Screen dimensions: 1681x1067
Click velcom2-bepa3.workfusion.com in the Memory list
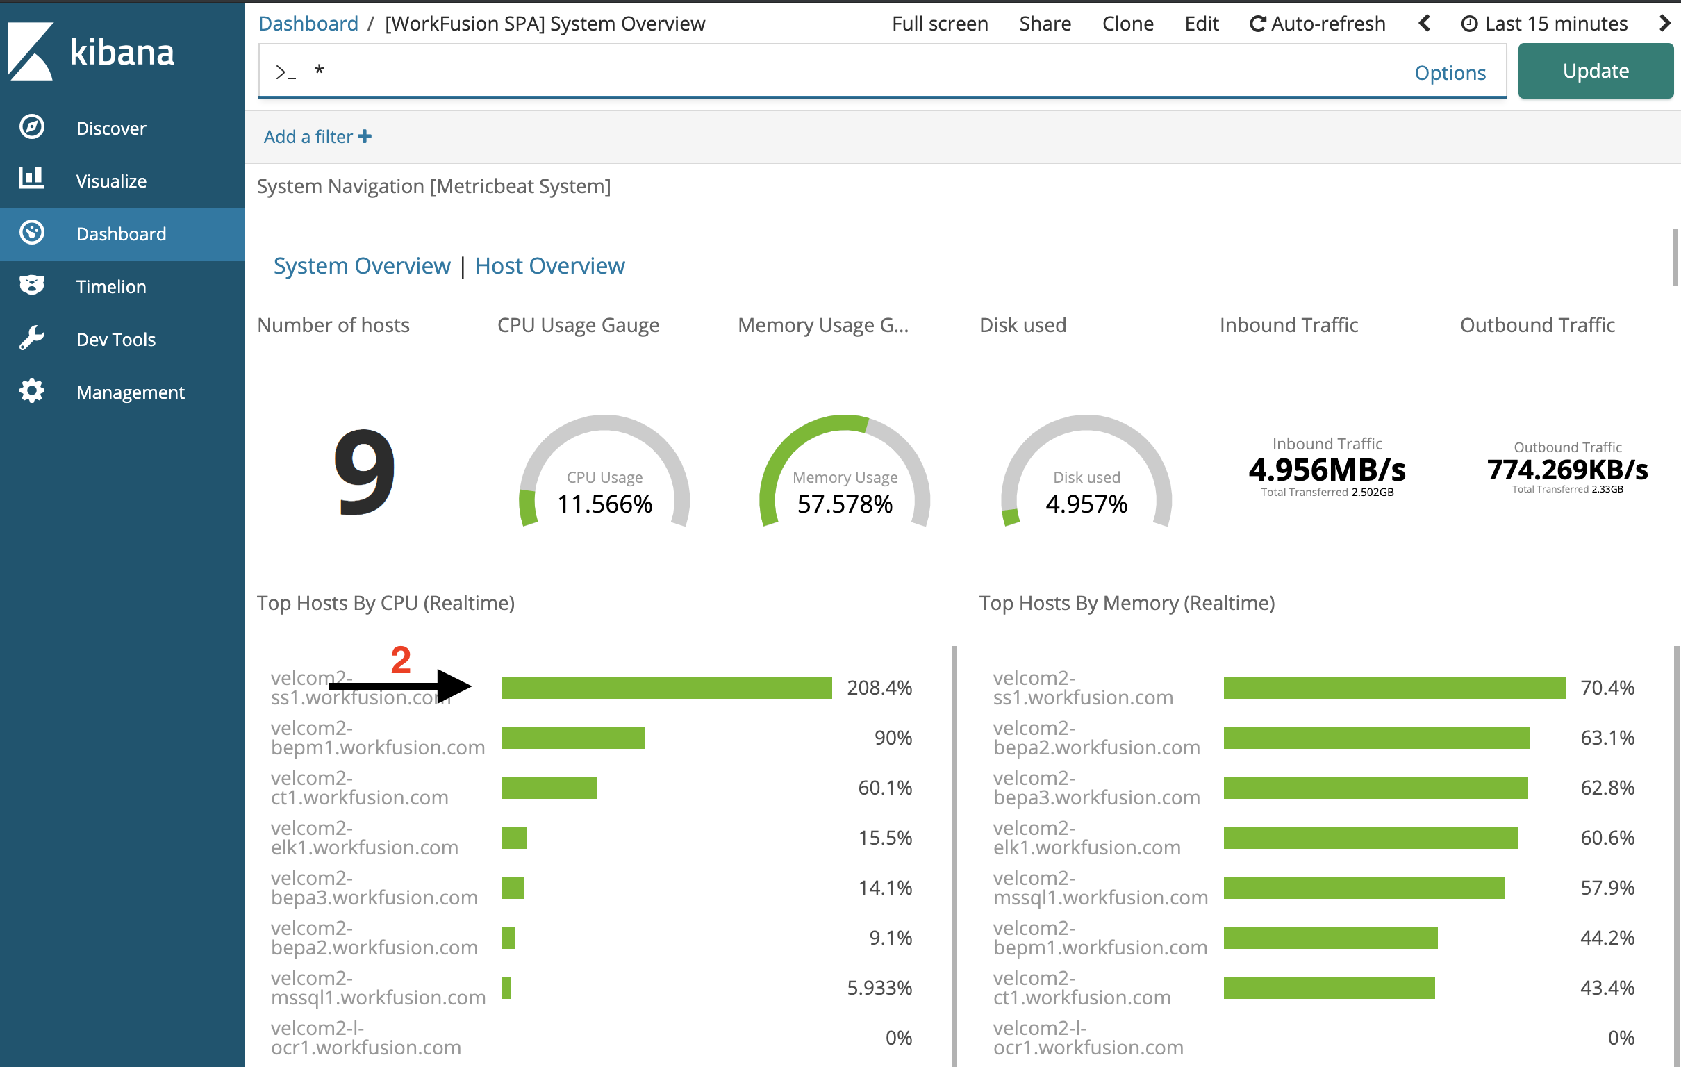pyautogui.click(x=1097, y=788)
